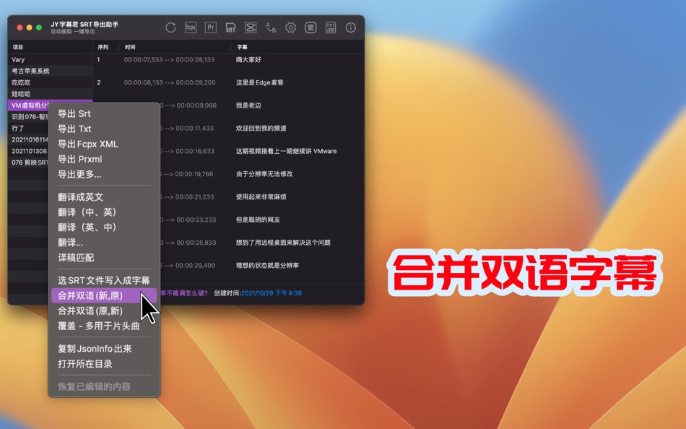The image size is (686, 429).
Task: Click subtitle 我是老边
Action: pyautogui.click(x=248, y=105)
